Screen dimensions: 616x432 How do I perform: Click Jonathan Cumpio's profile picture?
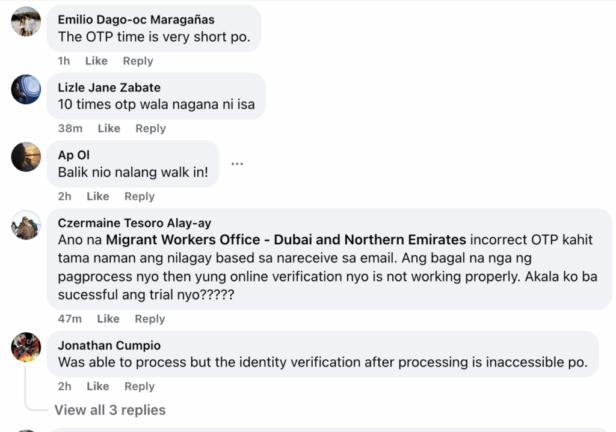coord(26,347)
